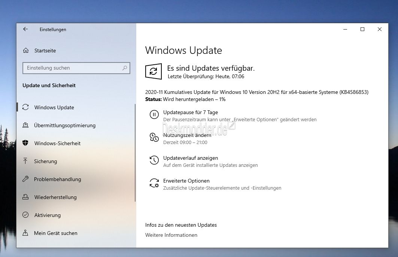Viewport: 398px width, 257px height.
Task: Click the Status: Wird heruntergeladen – 1% text
Action: click(x=185, y=99)
